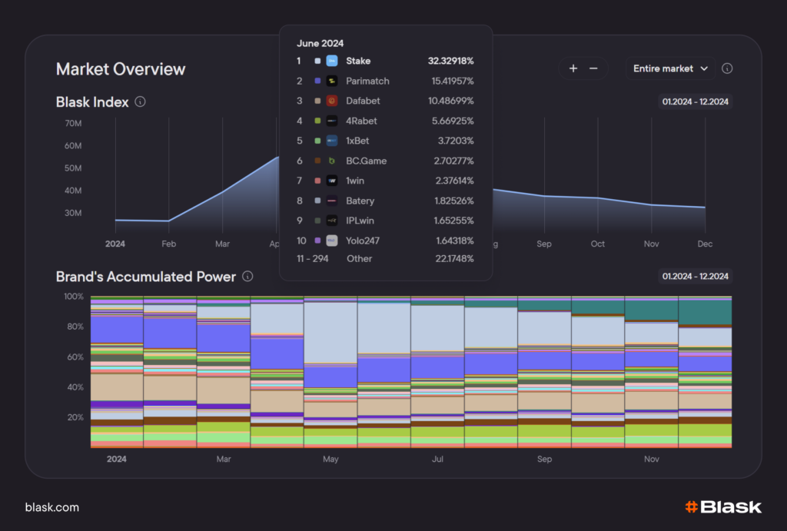
Task: Click the IPLwin brand logo
Action: tap(332, 221)
